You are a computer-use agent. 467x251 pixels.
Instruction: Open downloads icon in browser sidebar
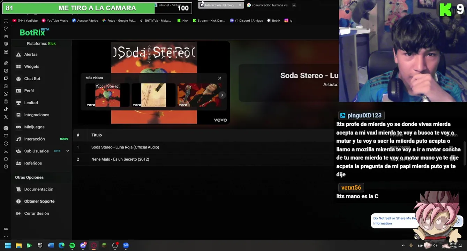[6, 151]
